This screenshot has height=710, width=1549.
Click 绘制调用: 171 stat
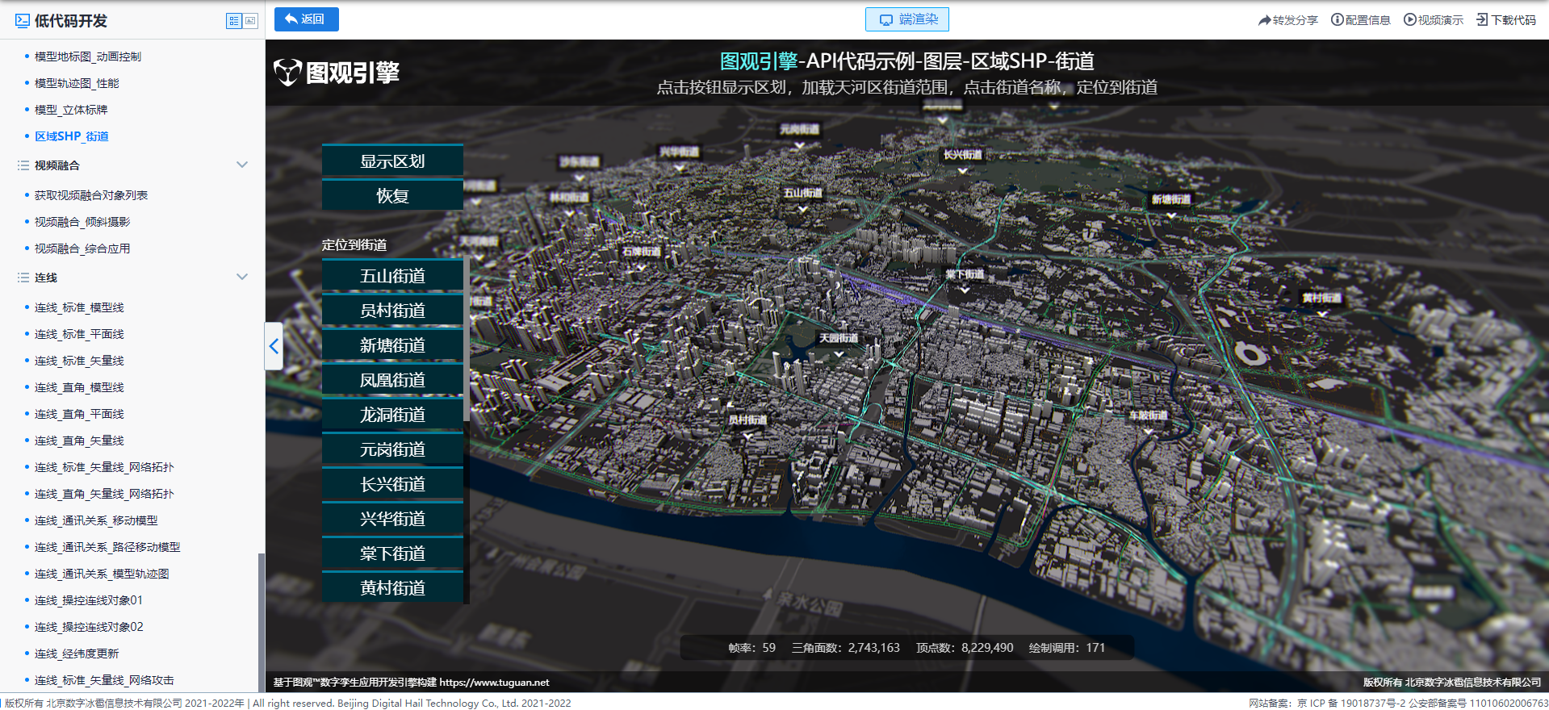[x=1067, y=648]
